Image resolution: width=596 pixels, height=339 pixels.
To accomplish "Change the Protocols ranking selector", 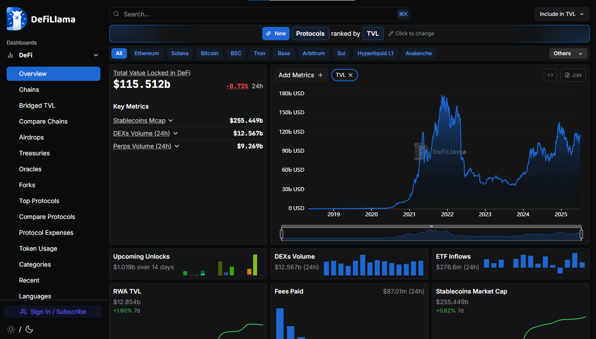I will pos(310,34).
